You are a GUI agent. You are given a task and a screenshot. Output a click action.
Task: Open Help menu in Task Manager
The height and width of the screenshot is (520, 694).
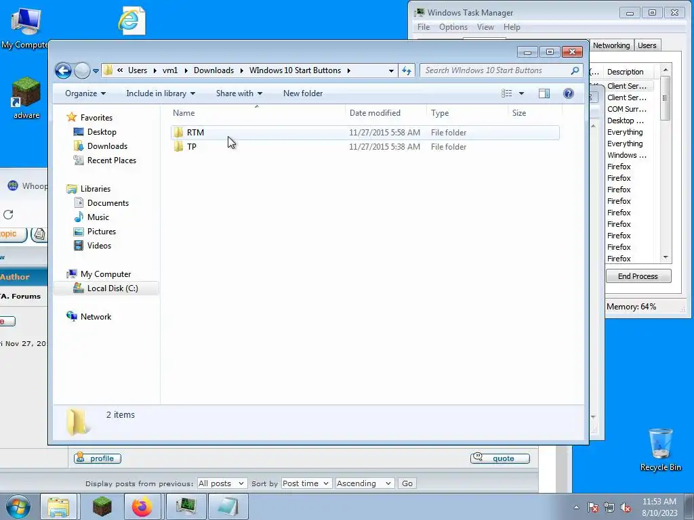coord(512,27)
